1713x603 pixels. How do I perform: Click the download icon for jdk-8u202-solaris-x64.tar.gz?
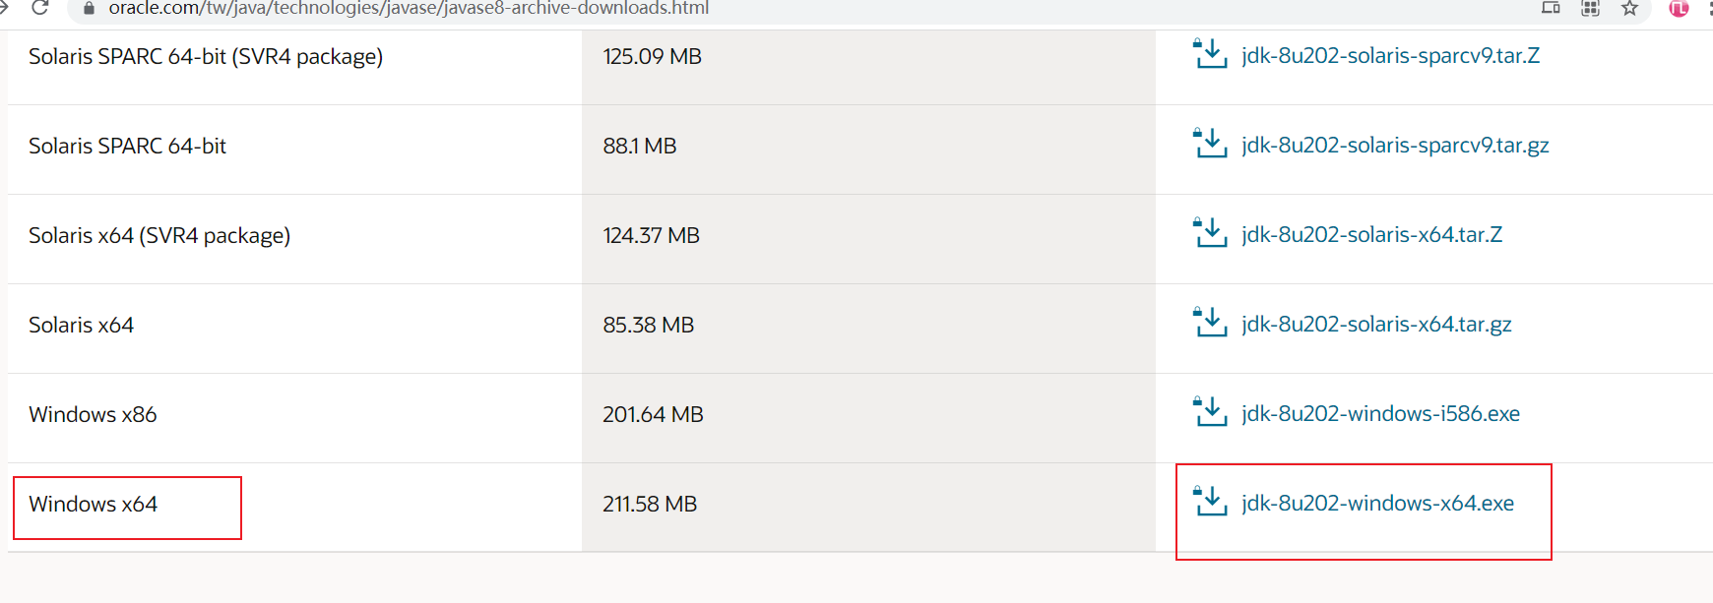1210,323
